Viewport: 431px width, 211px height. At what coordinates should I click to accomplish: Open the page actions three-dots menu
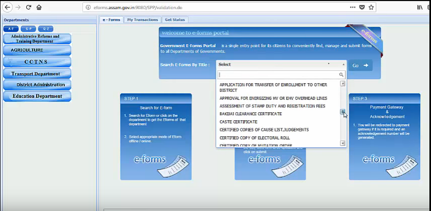(351, 8)
